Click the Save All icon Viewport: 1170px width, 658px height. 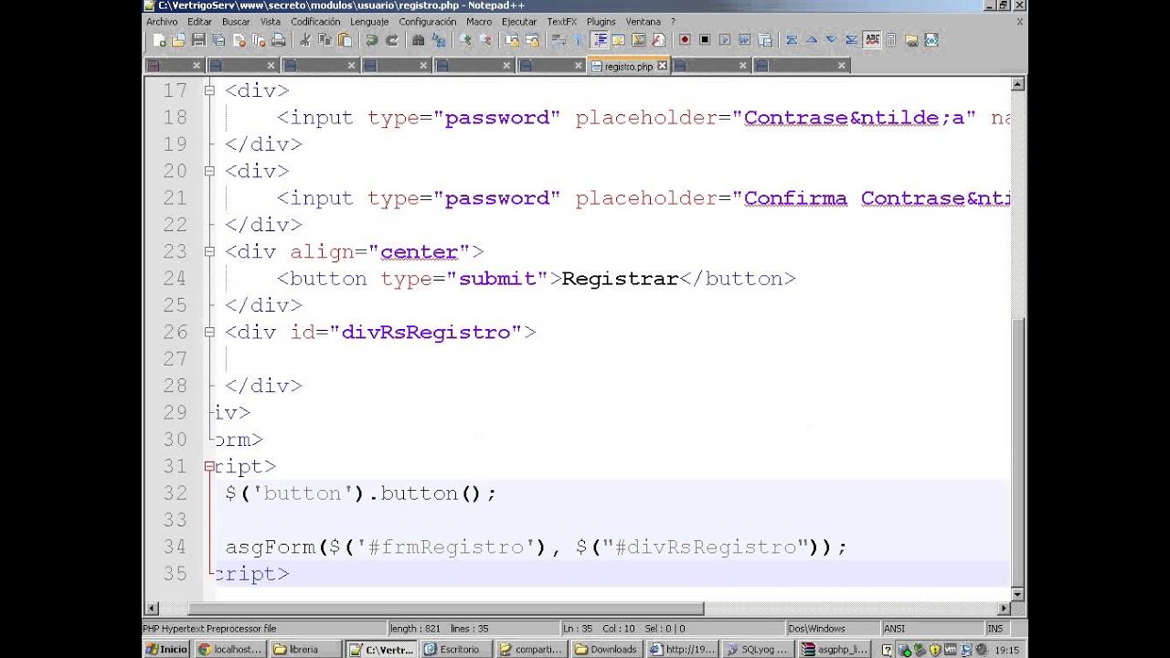pyautogui.click(x=218, y=40)
